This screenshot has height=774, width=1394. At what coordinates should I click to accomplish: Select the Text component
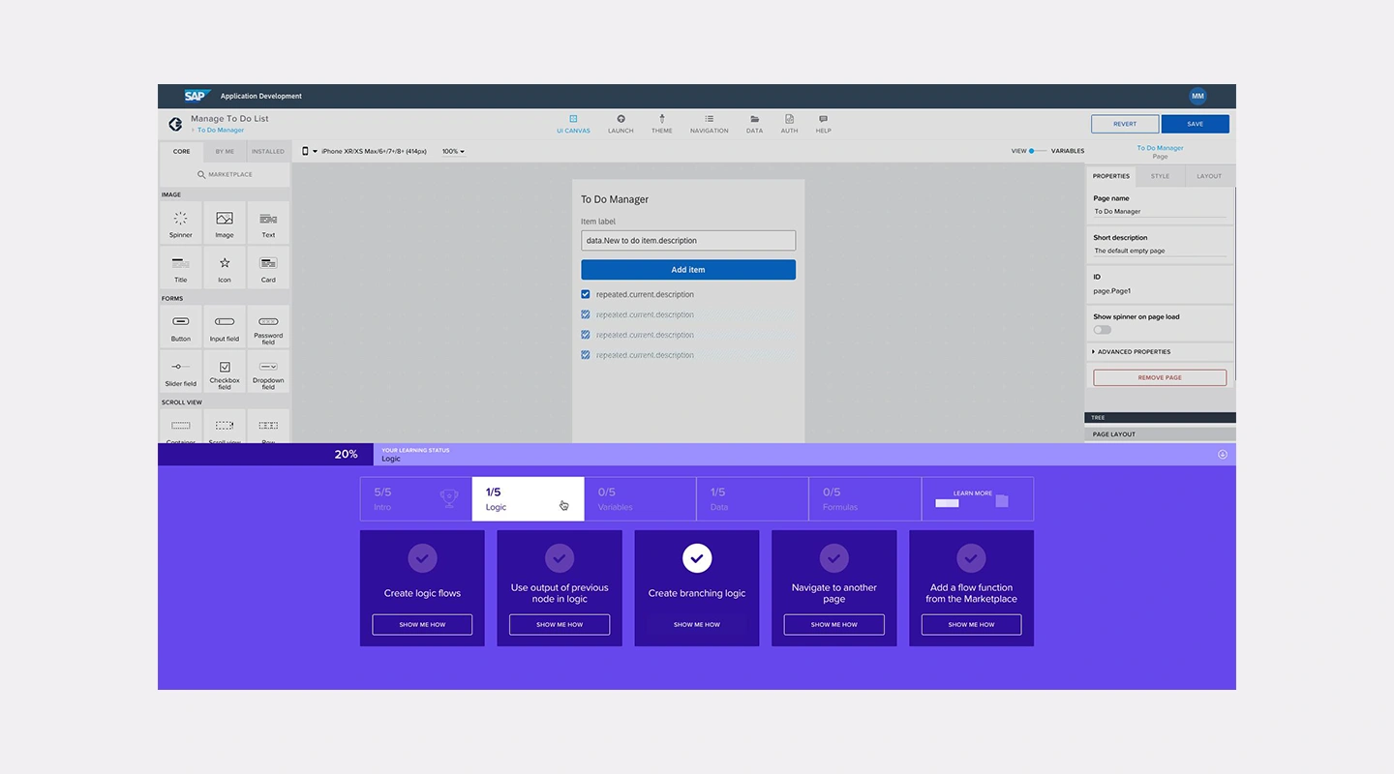268,222
